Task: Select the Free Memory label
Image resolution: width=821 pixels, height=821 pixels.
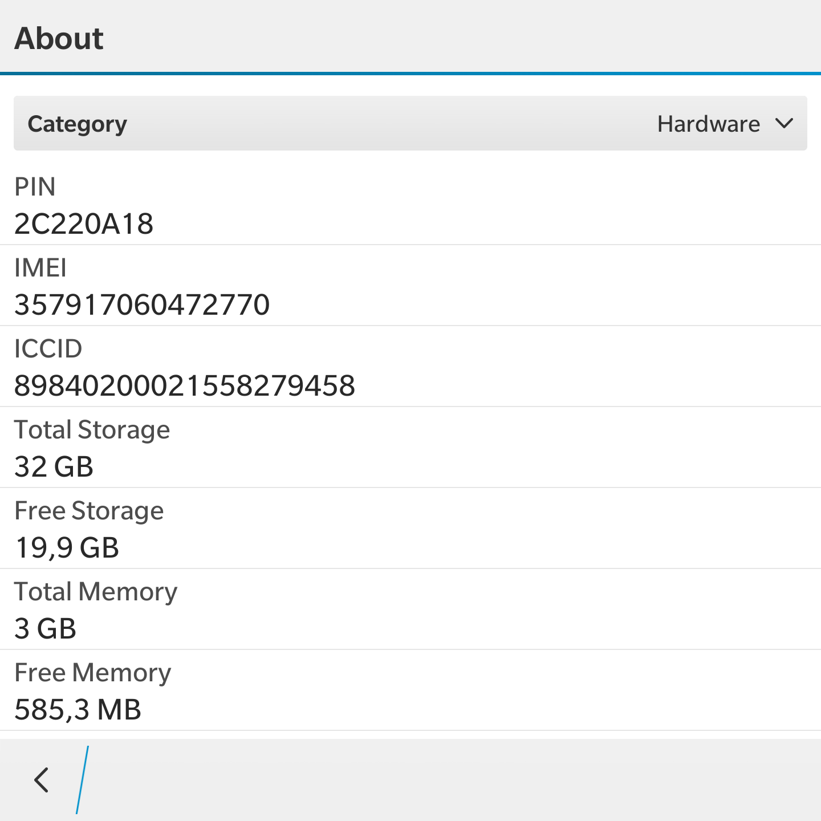Action: pos(93,673)
